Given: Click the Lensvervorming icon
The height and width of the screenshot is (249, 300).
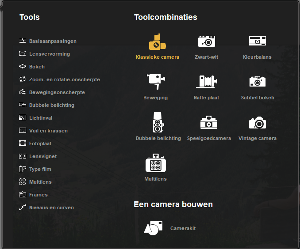Looking at the screenshot, I should (23, 54).
